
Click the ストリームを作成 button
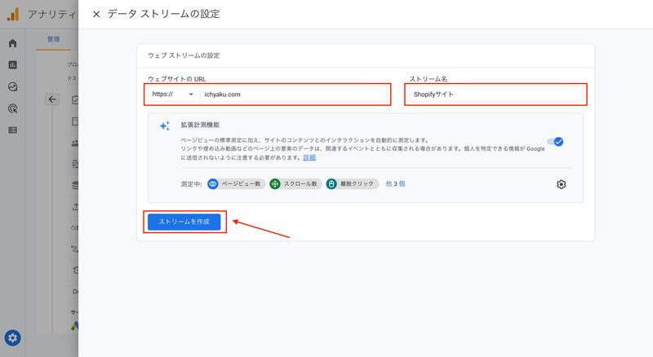pos(184,222)
